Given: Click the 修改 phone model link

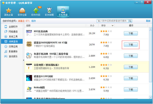Looking at the screenshot, I should coord(34,21).
